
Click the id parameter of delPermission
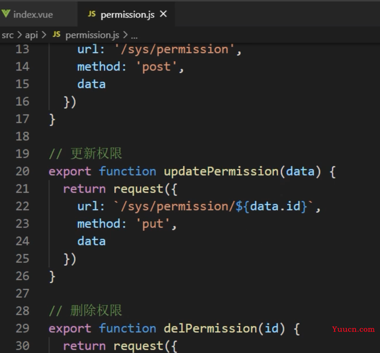click(x=271, y=329)
